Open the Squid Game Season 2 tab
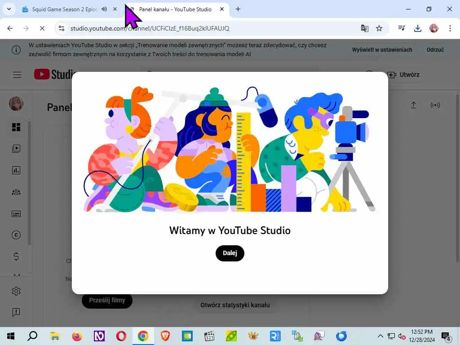460x345 pixels. pyautogui.click(x=65, y=9)
